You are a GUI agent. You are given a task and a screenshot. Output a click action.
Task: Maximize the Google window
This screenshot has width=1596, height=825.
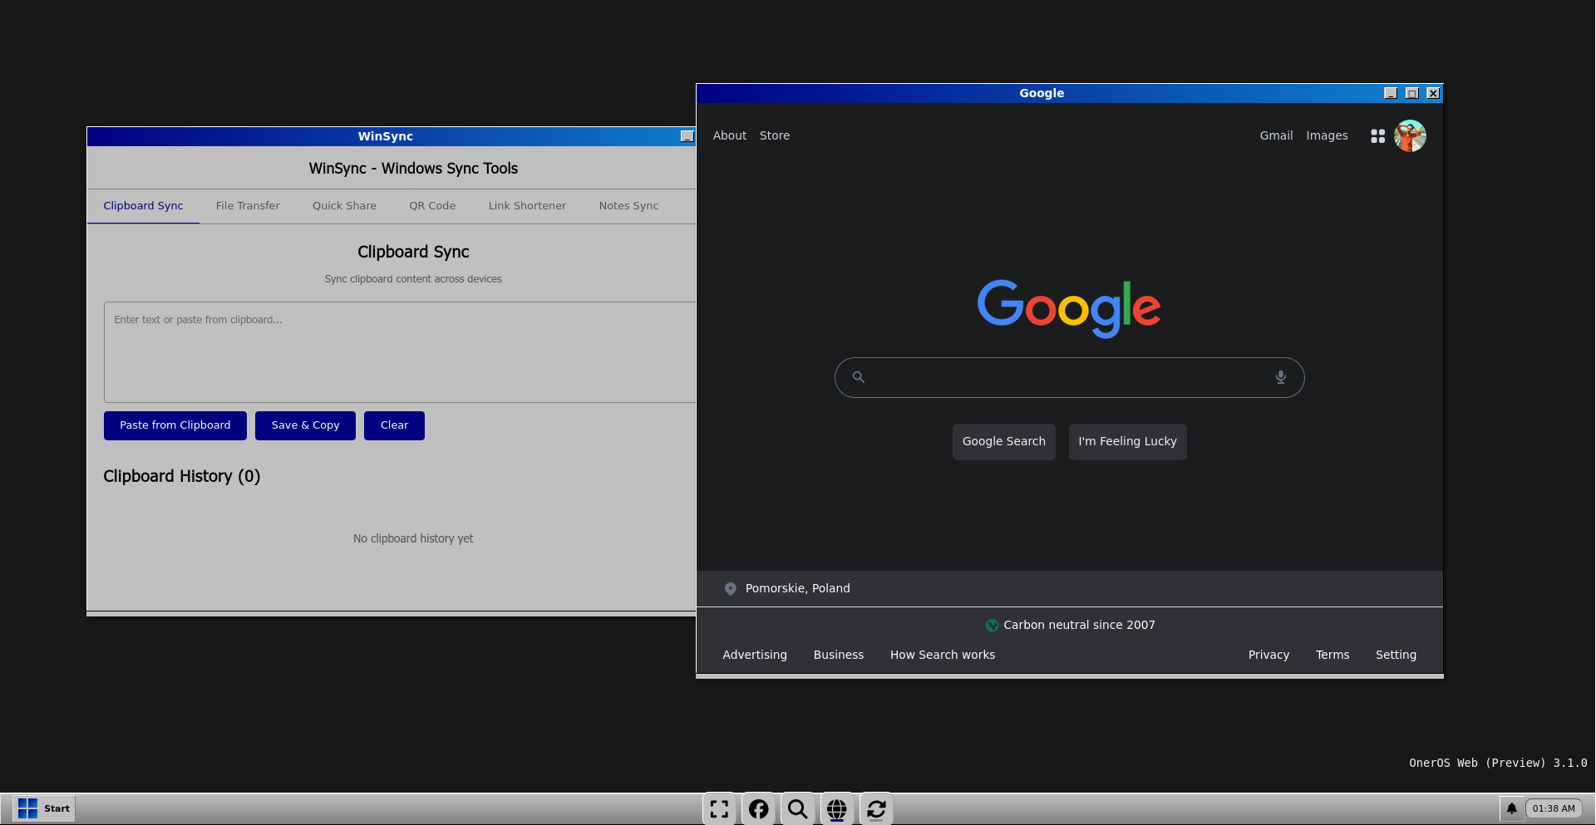(x=1412, y=93)
